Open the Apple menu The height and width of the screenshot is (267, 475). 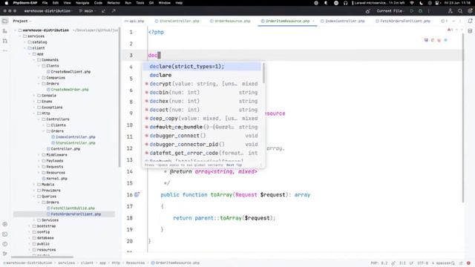6,3
